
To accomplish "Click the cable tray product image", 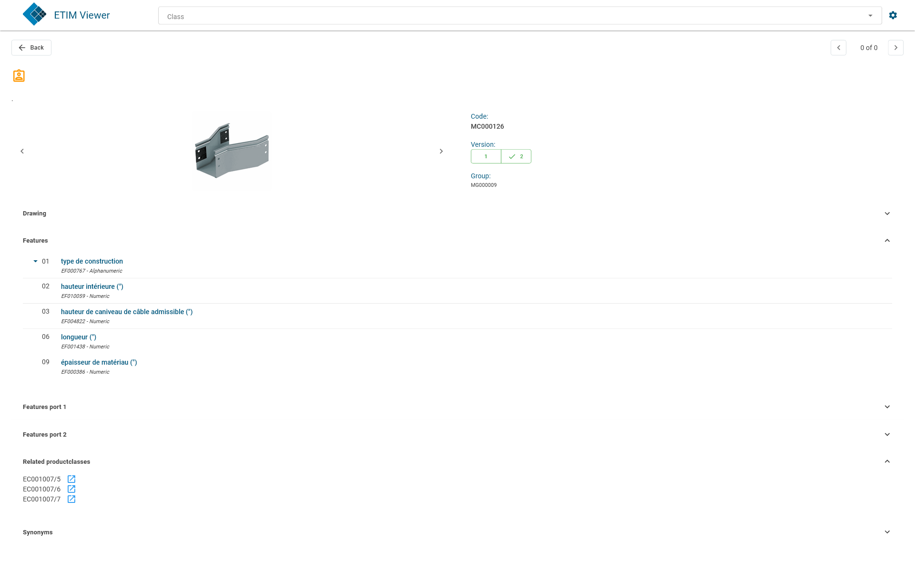I will (x=232, y=151).
